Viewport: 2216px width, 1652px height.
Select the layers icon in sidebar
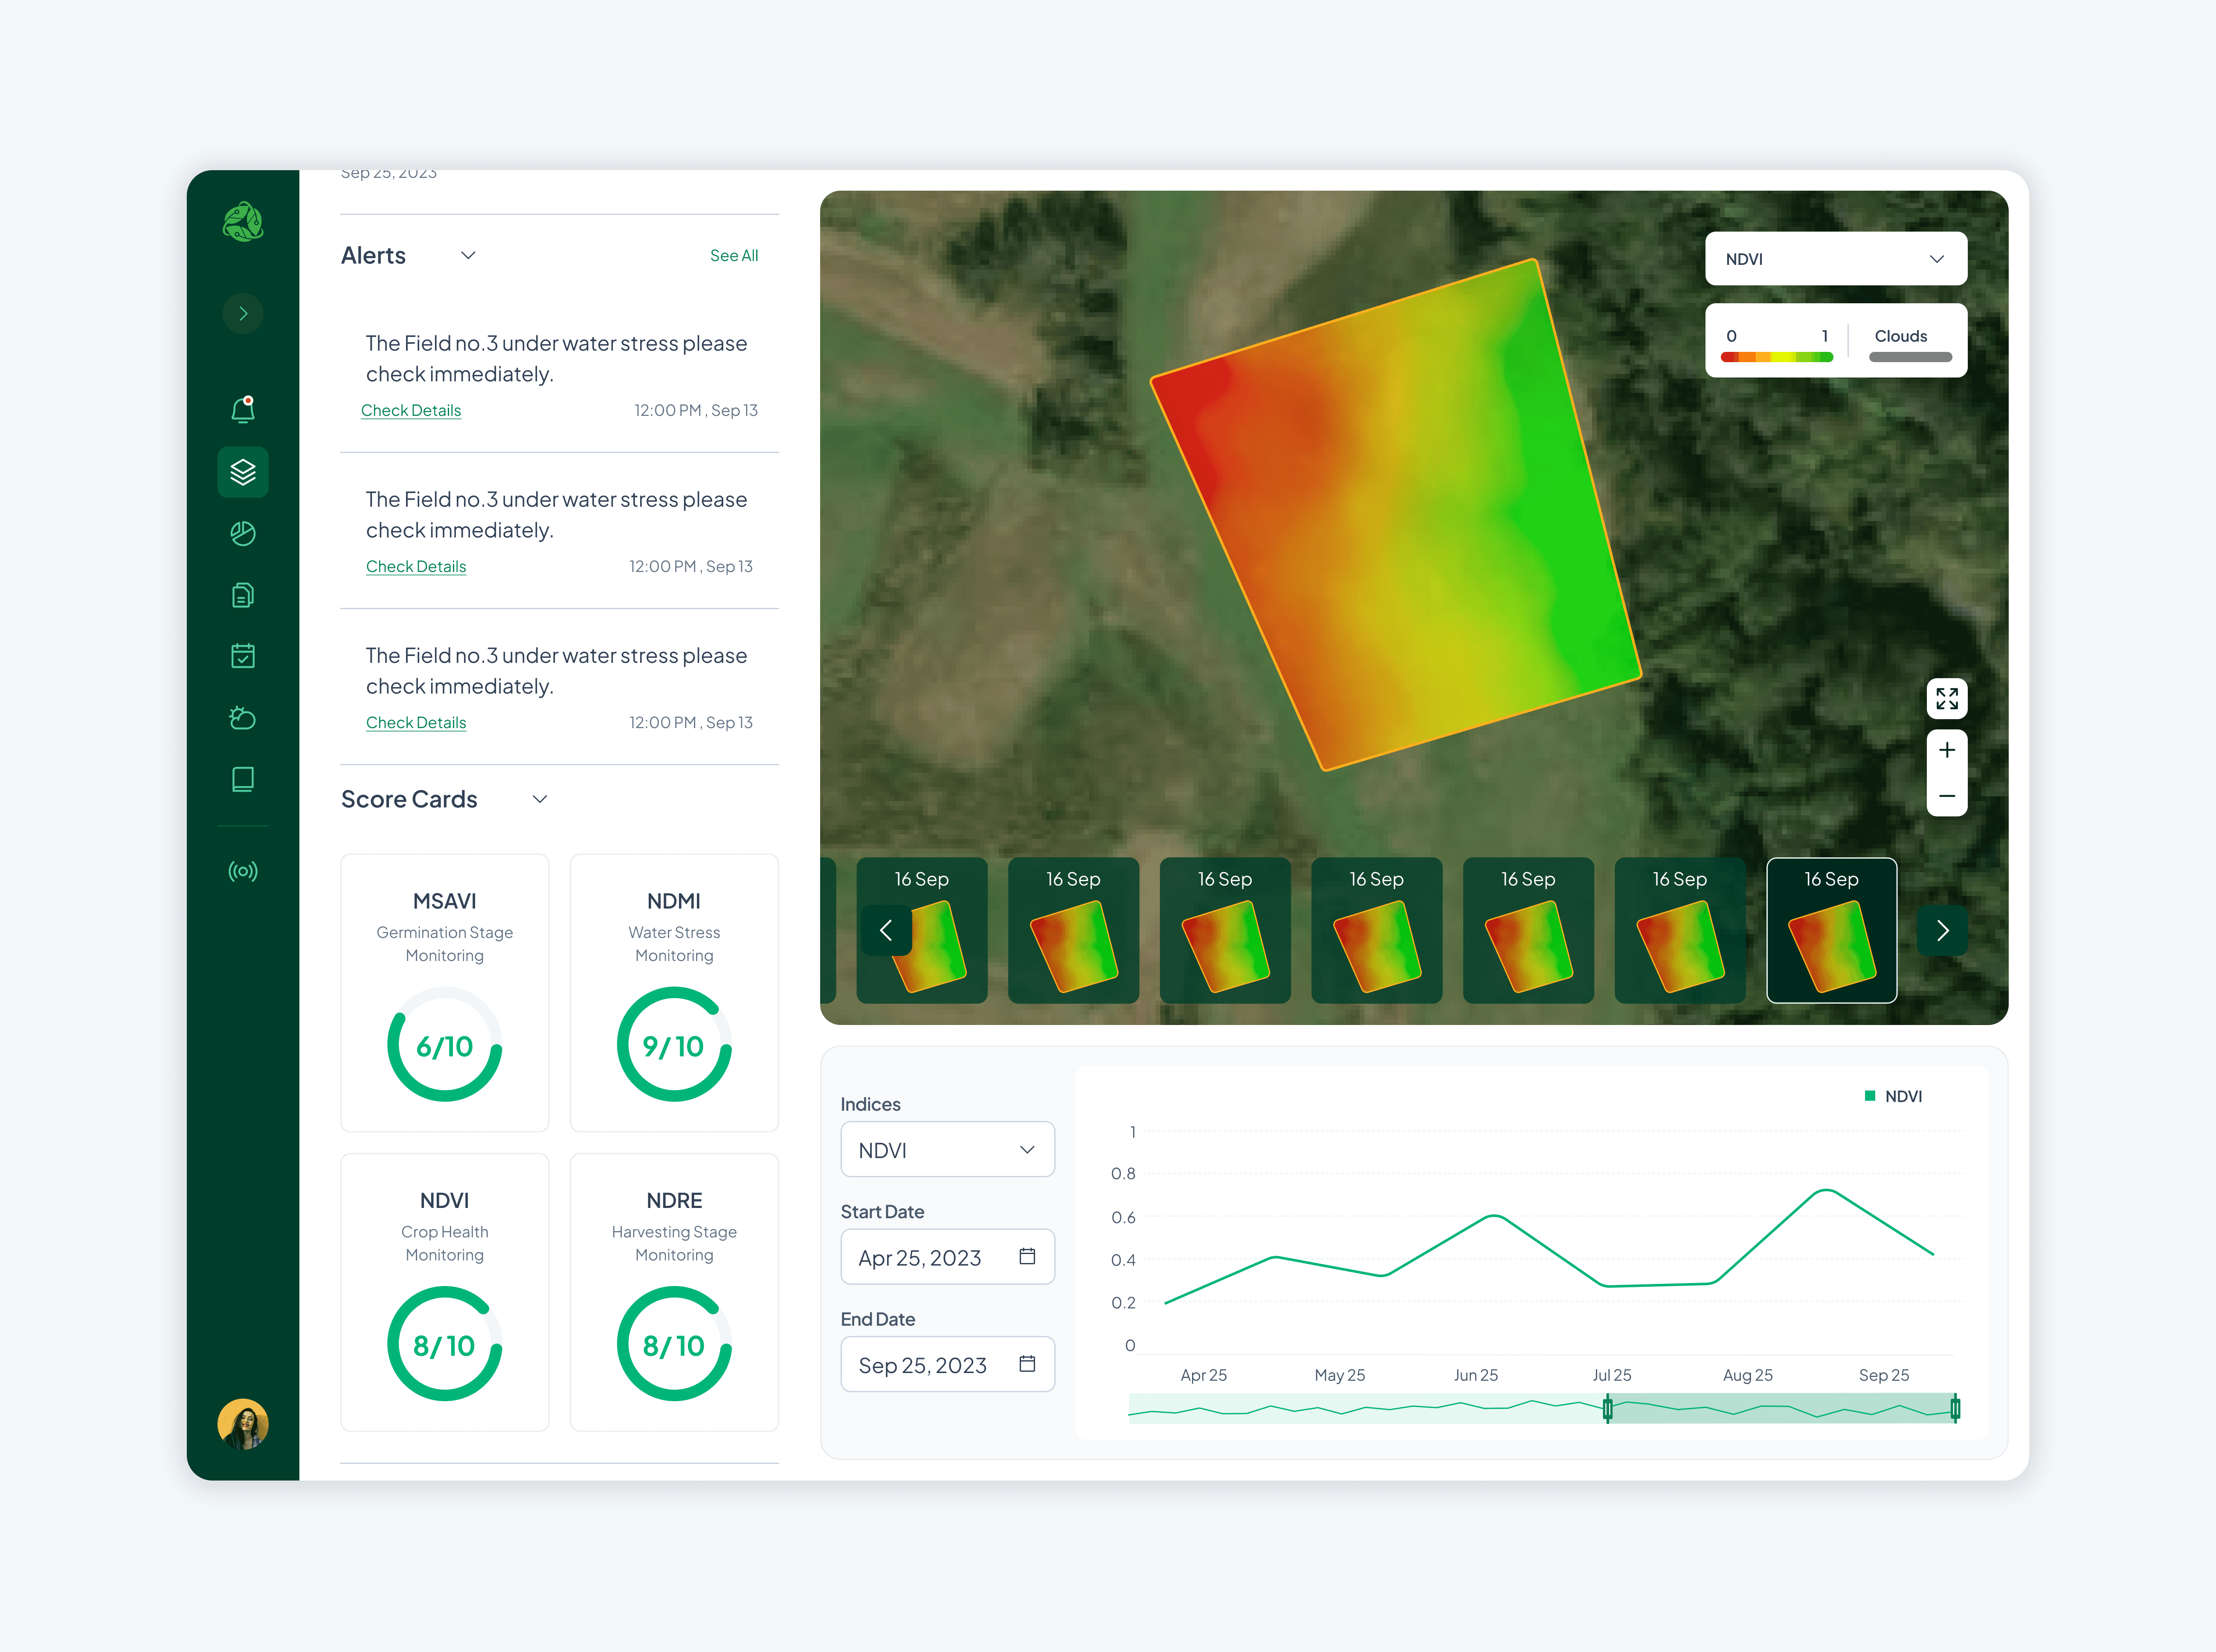click(243, 472)
